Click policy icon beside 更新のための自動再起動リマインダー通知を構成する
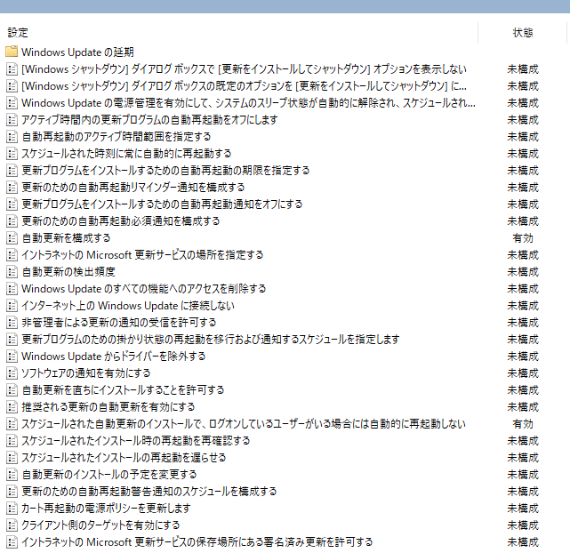Image resolution: width=570 pixels, height=553 pixels. pos(12,187)
